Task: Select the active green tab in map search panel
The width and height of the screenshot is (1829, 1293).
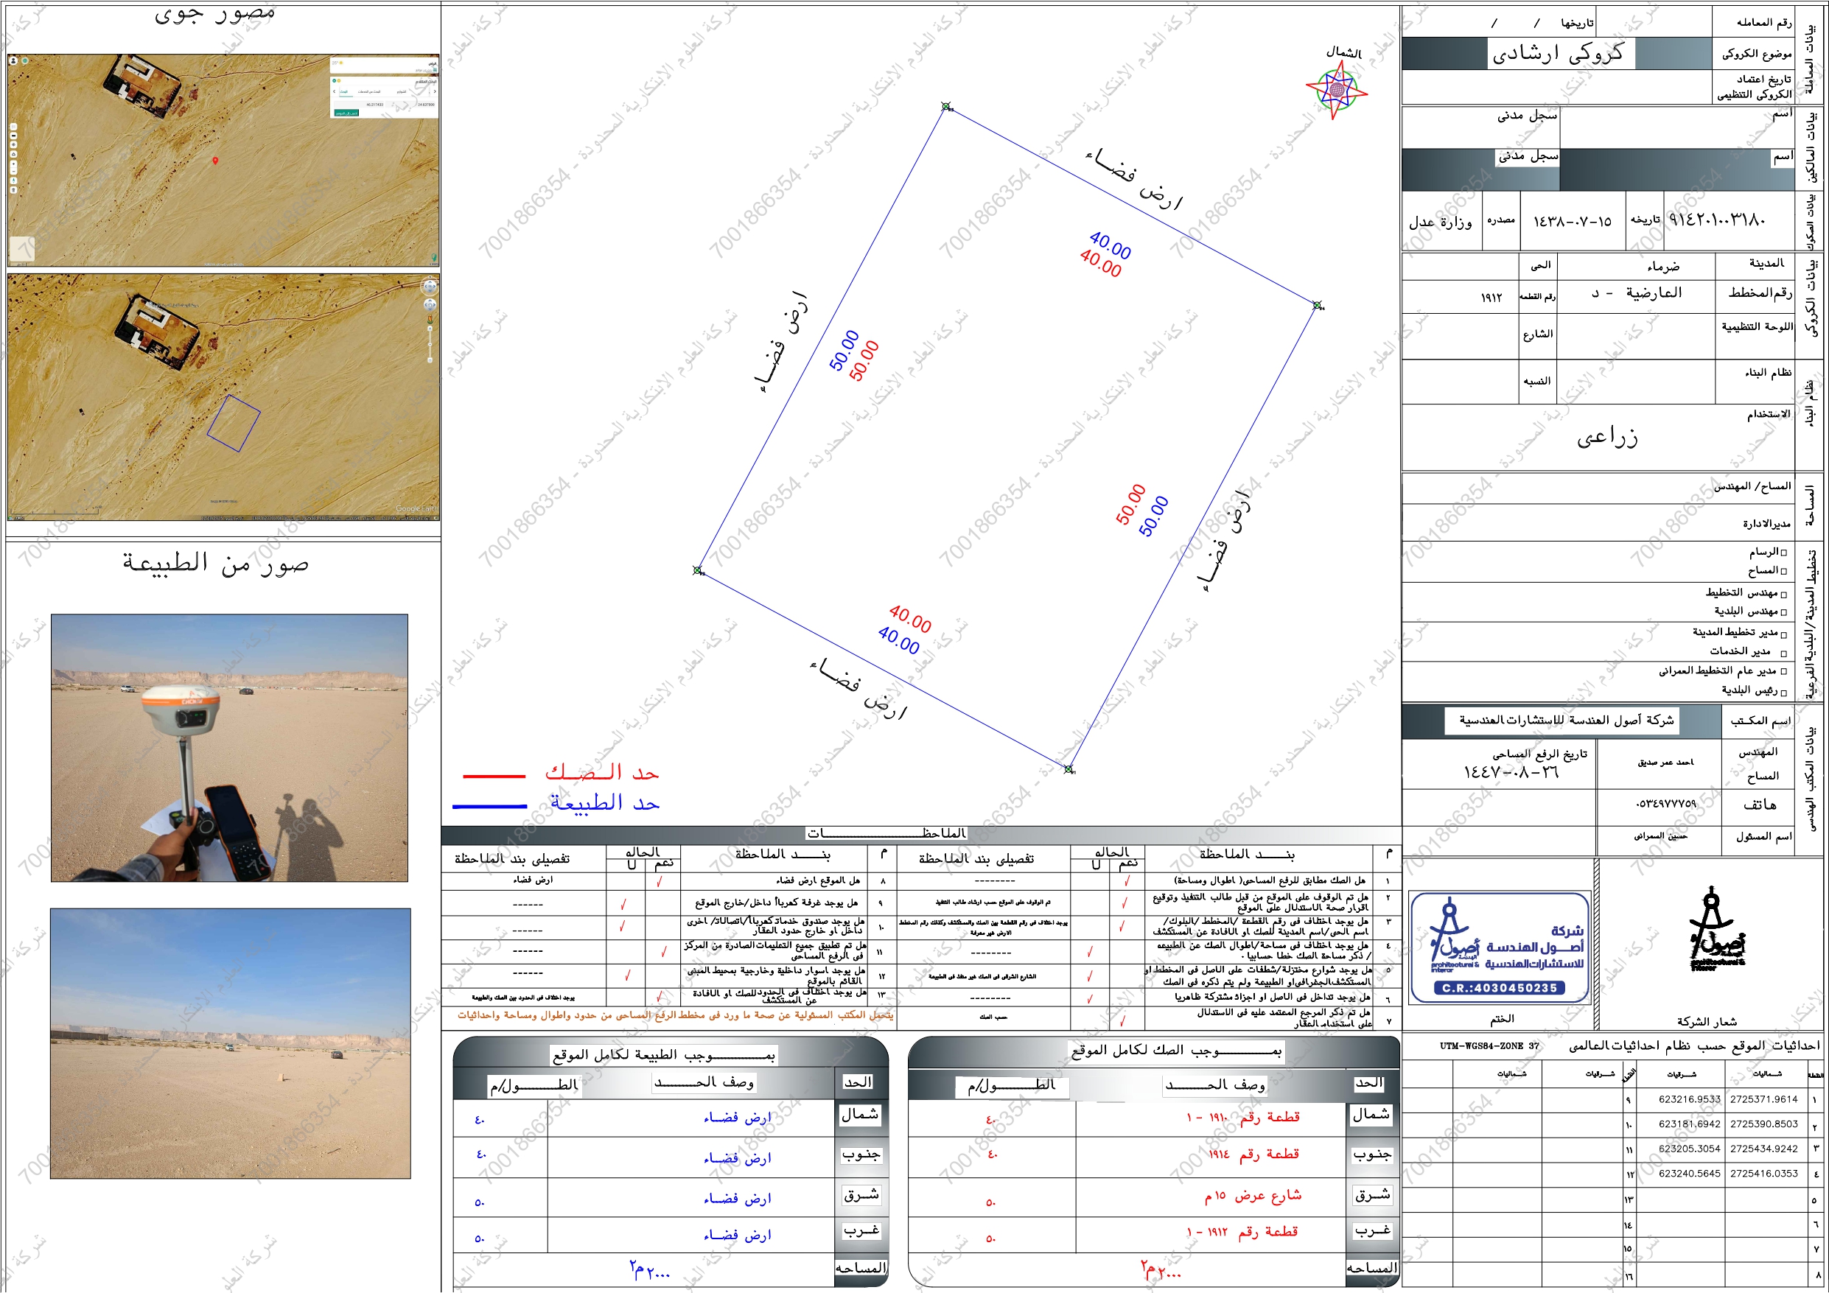Action: click(x=344, y=92)
